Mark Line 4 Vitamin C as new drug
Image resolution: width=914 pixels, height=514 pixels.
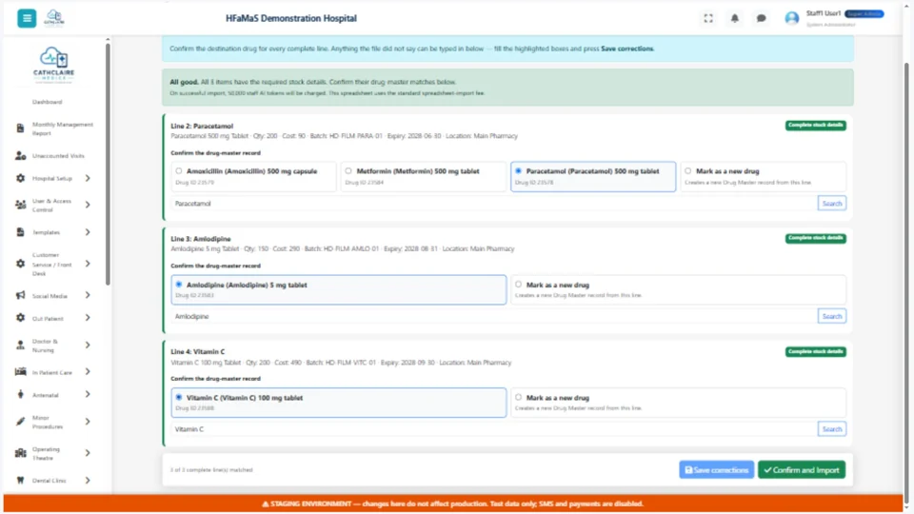518,398
